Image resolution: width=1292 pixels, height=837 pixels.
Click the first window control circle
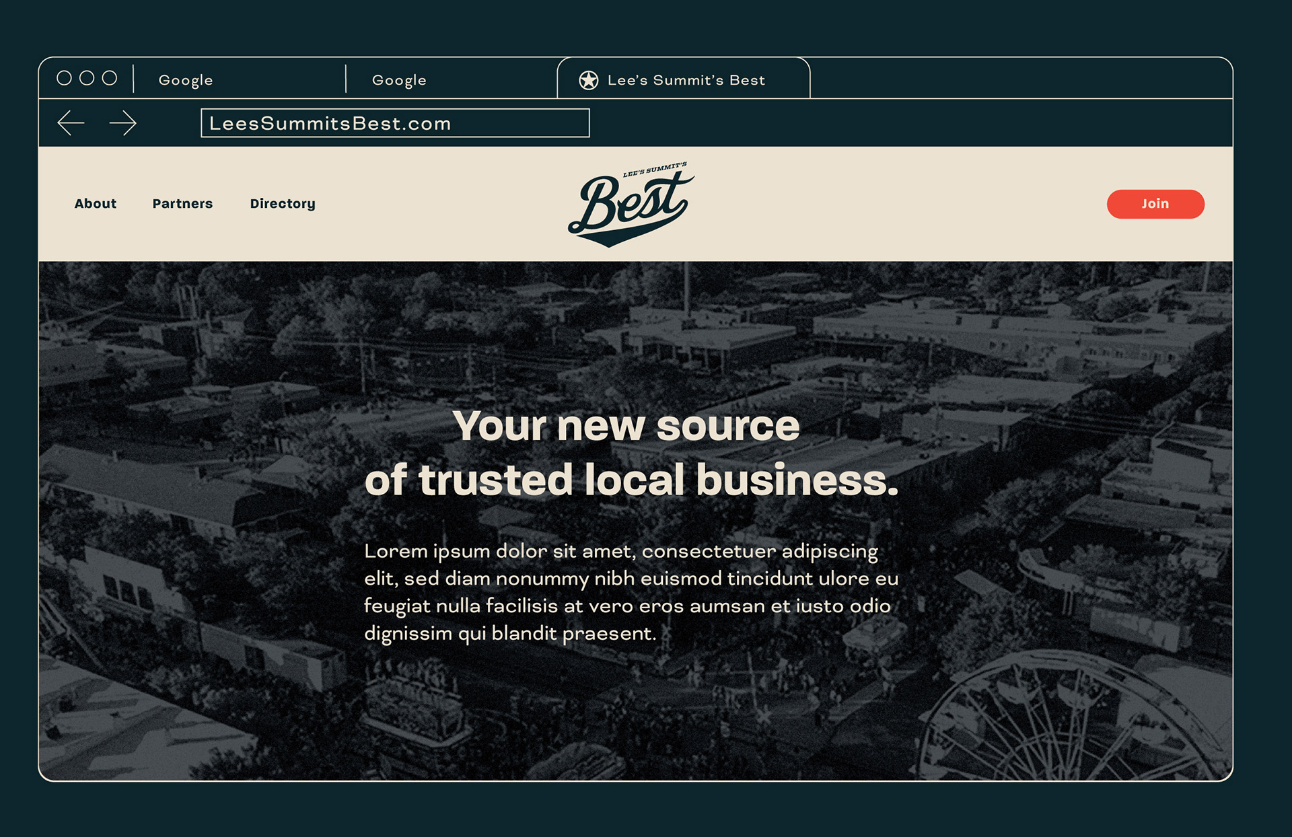point(64,78)
